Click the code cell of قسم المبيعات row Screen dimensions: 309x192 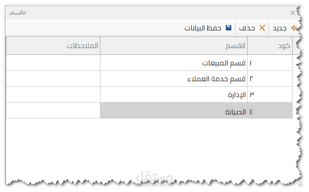click(270, 63)
